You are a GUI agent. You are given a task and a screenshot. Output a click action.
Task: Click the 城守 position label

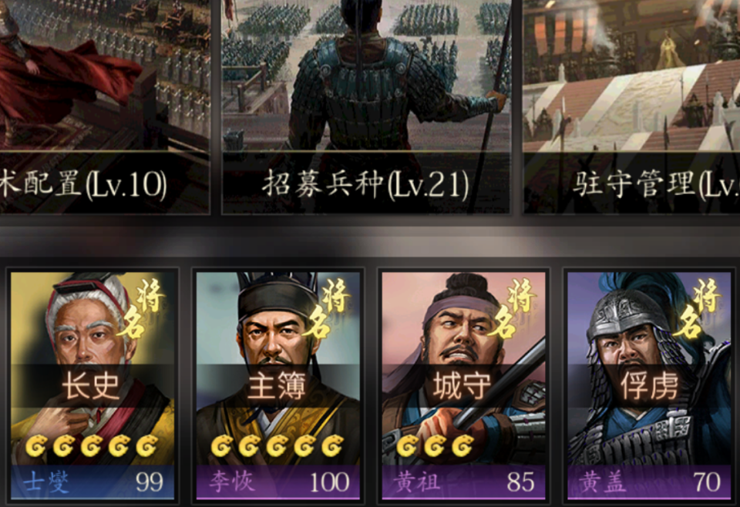pyautogui.click(x=462, y=385)
